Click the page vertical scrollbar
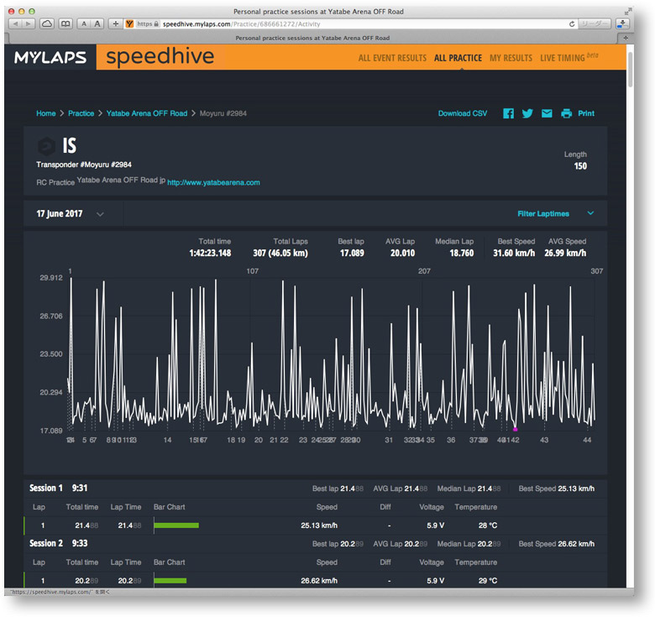655x617 pixels. coord(631,71)
